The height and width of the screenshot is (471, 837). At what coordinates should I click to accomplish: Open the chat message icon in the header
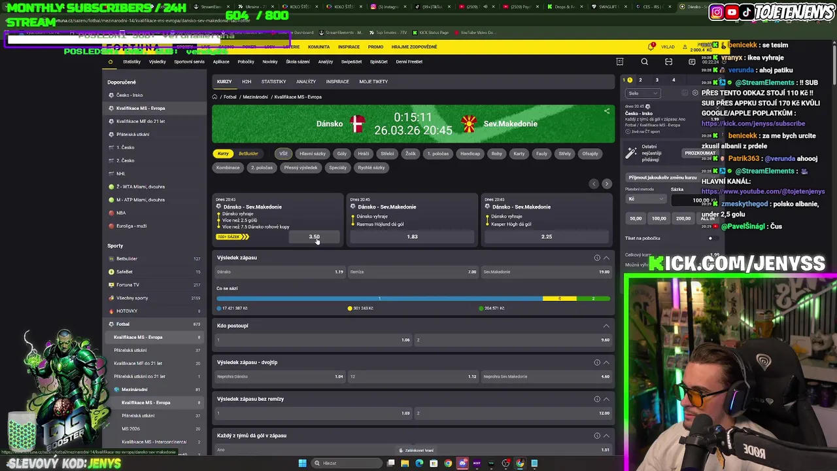(x=692, y=61)
